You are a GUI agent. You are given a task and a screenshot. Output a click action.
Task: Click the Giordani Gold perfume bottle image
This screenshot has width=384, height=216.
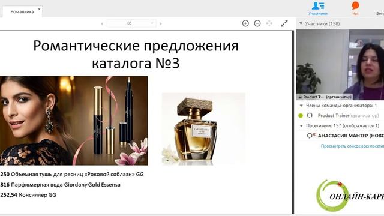tap(203, 129)
